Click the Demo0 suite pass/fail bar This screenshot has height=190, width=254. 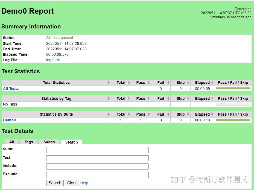coord(233,120)
